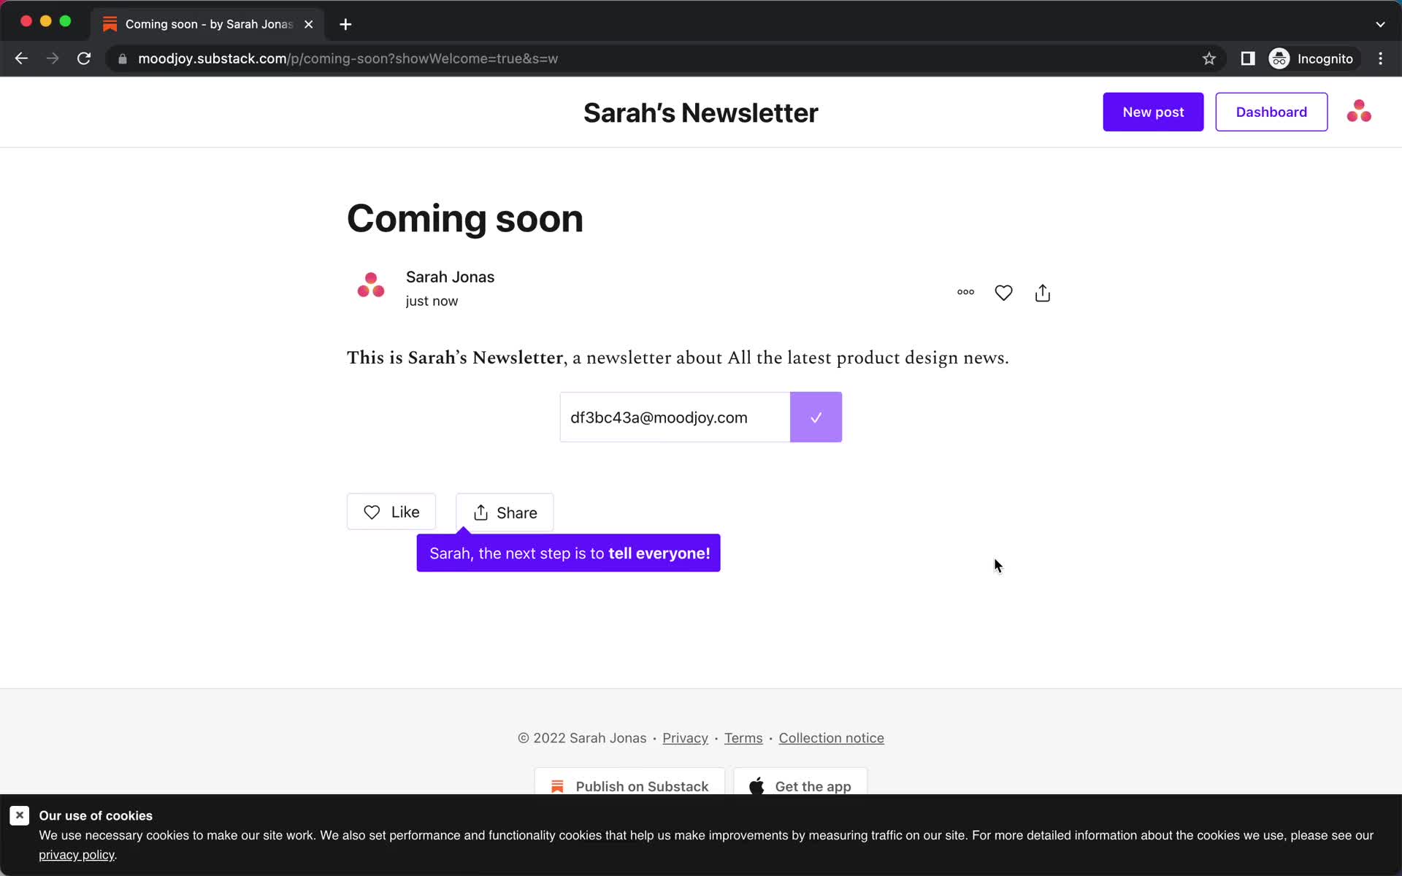Open the Chrome three-dot menu
Screen dimensions: 1402x876
coord(1380,58)
